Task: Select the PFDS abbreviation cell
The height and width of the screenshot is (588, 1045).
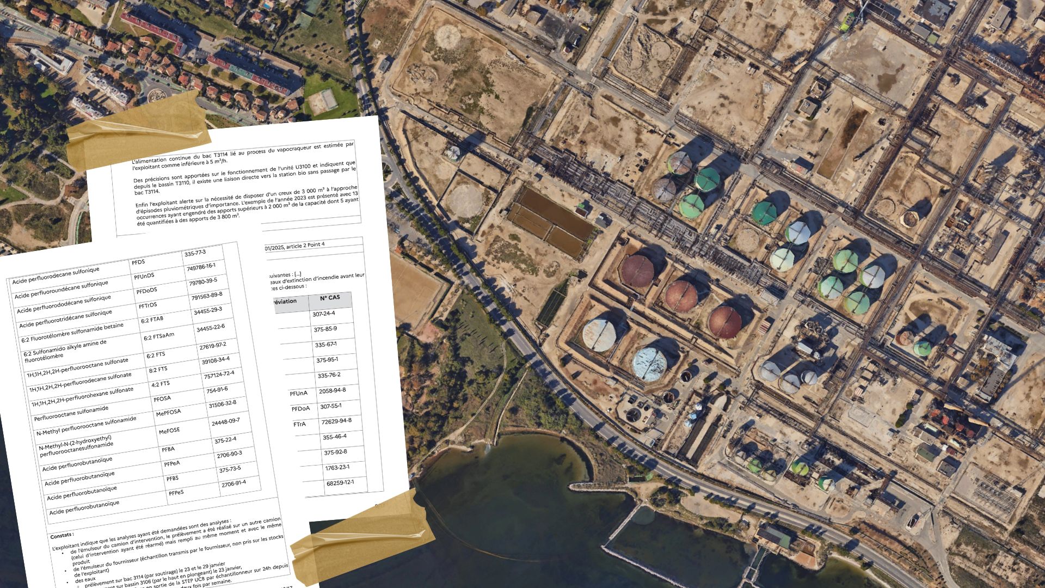Action: point(138,262)
